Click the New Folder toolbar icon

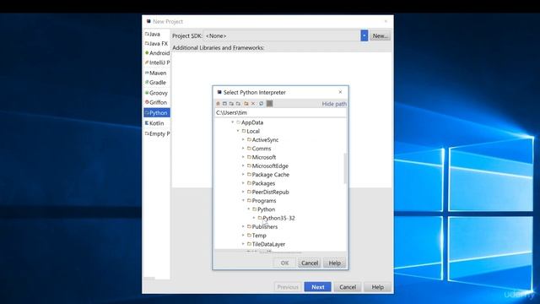(x=246, y=103)
